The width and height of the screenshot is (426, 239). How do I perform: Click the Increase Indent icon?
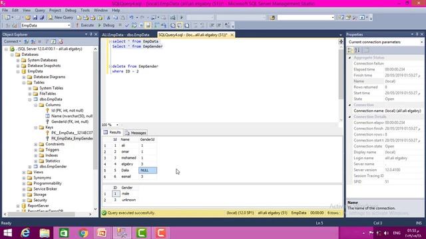(x=219, y=25)
